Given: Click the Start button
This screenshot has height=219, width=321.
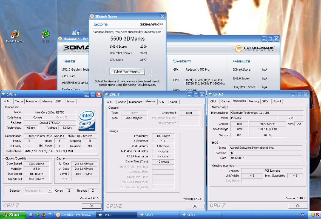Looking at the screenshot, I should (x=13, y=215).
